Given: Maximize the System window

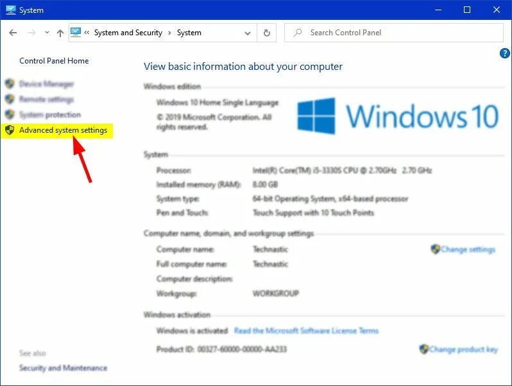Looking at the screenshot, I should 467,10.
